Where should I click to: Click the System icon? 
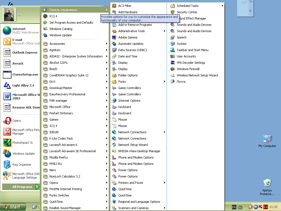pos(173,44)
